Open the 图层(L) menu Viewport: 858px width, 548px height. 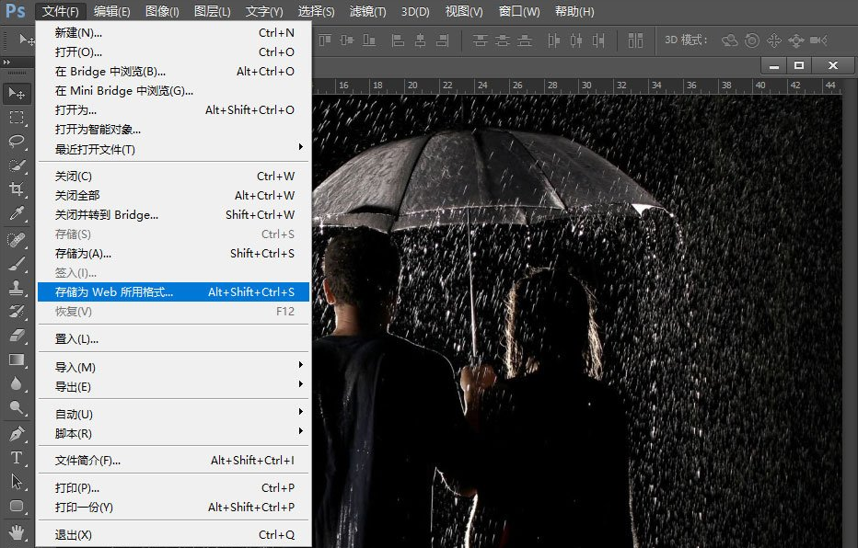pyautogui.click(x=213, y=11)
